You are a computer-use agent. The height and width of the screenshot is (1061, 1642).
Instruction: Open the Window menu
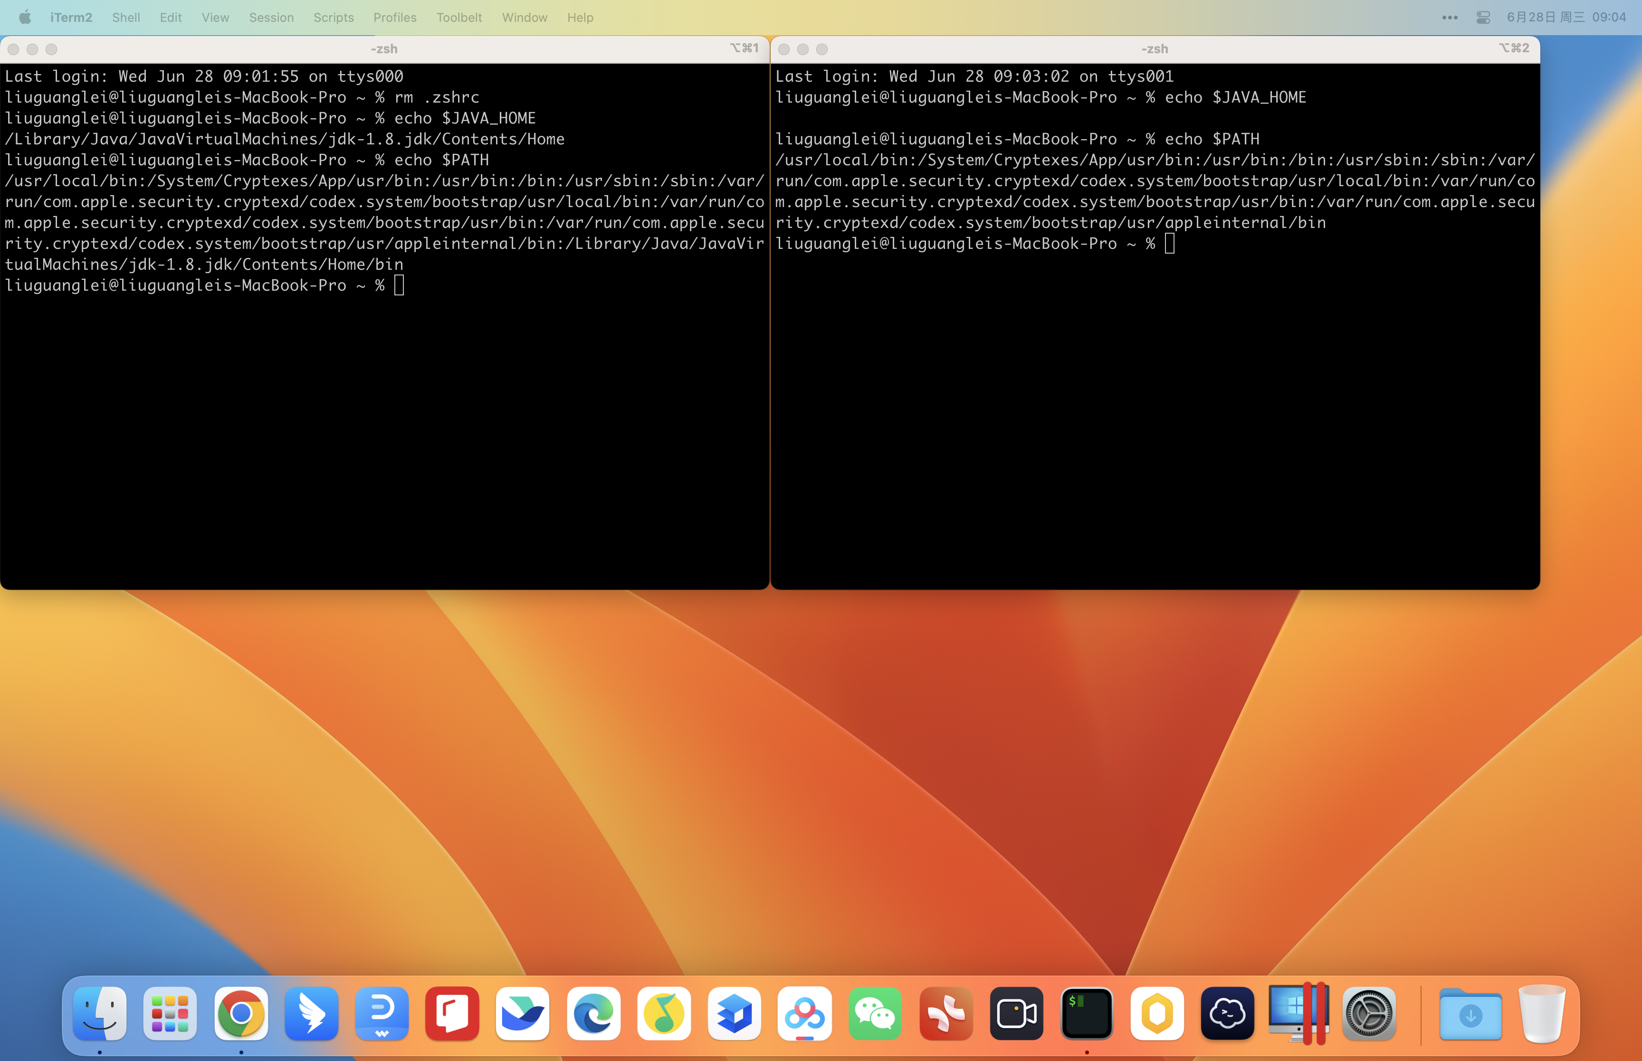525,17
